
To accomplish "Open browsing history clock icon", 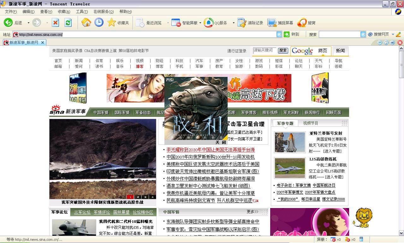I will click(99, 22).
